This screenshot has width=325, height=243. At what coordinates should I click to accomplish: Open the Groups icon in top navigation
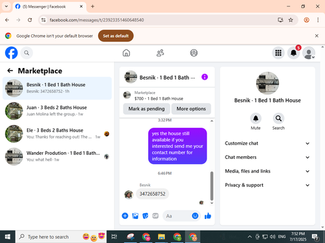(x=194, y=52)
